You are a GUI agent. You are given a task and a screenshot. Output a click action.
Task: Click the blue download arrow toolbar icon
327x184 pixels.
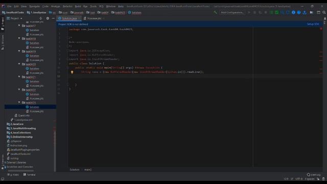pos(305,12)
